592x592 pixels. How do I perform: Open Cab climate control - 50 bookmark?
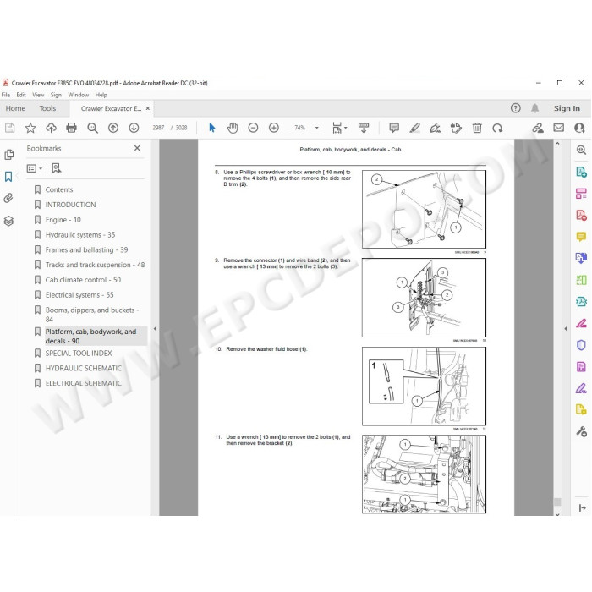(x=83, y=280)
